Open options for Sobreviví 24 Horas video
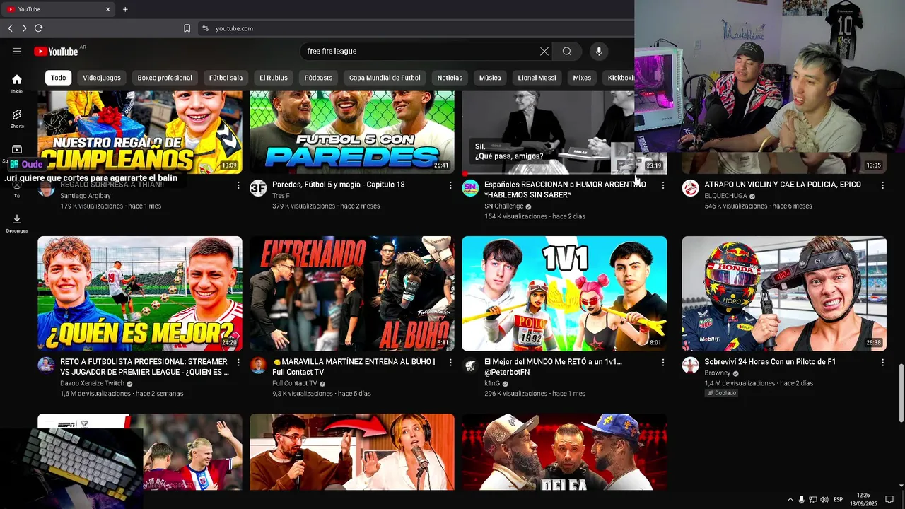The width and height of the screenshot is (905, 509). coord(882,363)
